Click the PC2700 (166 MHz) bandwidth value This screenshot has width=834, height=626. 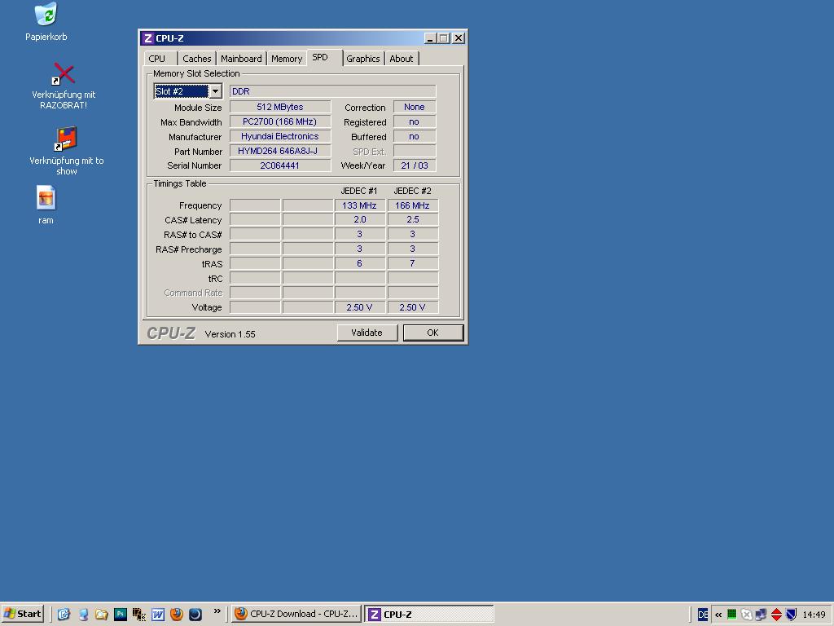click(x=280, y=122)
